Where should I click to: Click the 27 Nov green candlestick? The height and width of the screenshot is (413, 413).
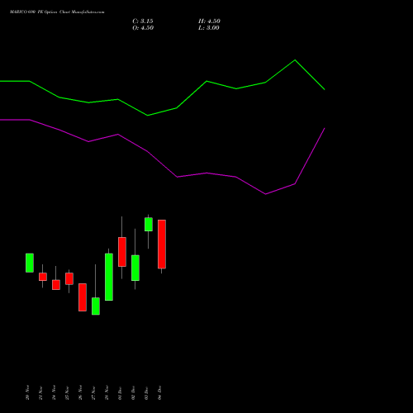(x=96, y=306)
